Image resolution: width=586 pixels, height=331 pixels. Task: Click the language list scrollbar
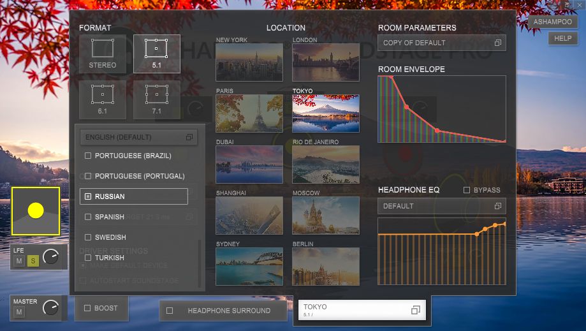pos(200,263)
